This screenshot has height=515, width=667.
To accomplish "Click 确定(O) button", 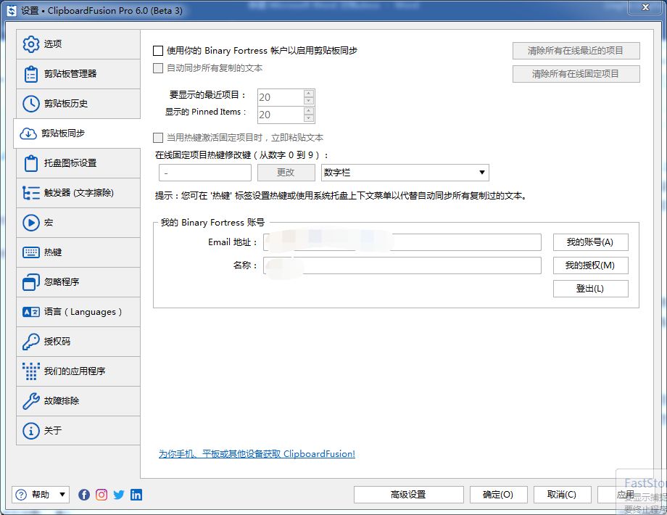I will point(499,495).
